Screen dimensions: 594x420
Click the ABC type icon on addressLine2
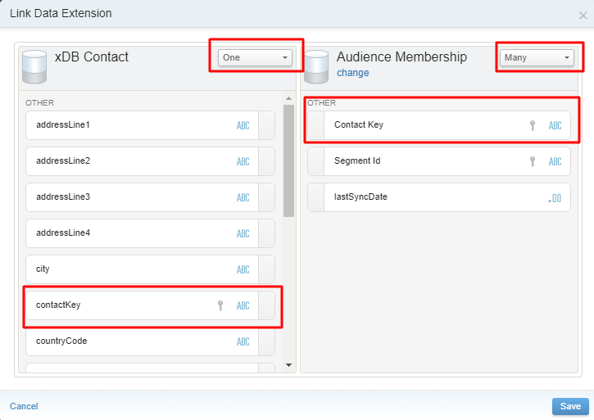click(x=243, y=161)
